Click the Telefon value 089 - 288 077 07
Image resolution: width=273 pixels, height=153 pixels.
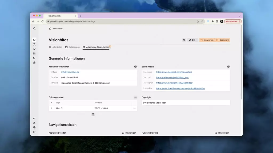tap(70, 77)
